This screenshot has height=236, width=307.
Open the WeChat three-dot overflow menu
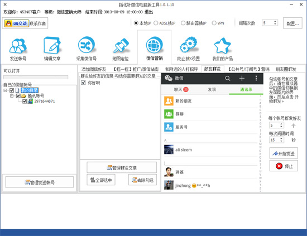[x=256, y=78]
